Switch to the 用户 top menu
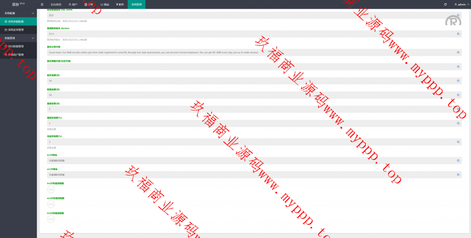471x238 pixels. coord(73,4)
